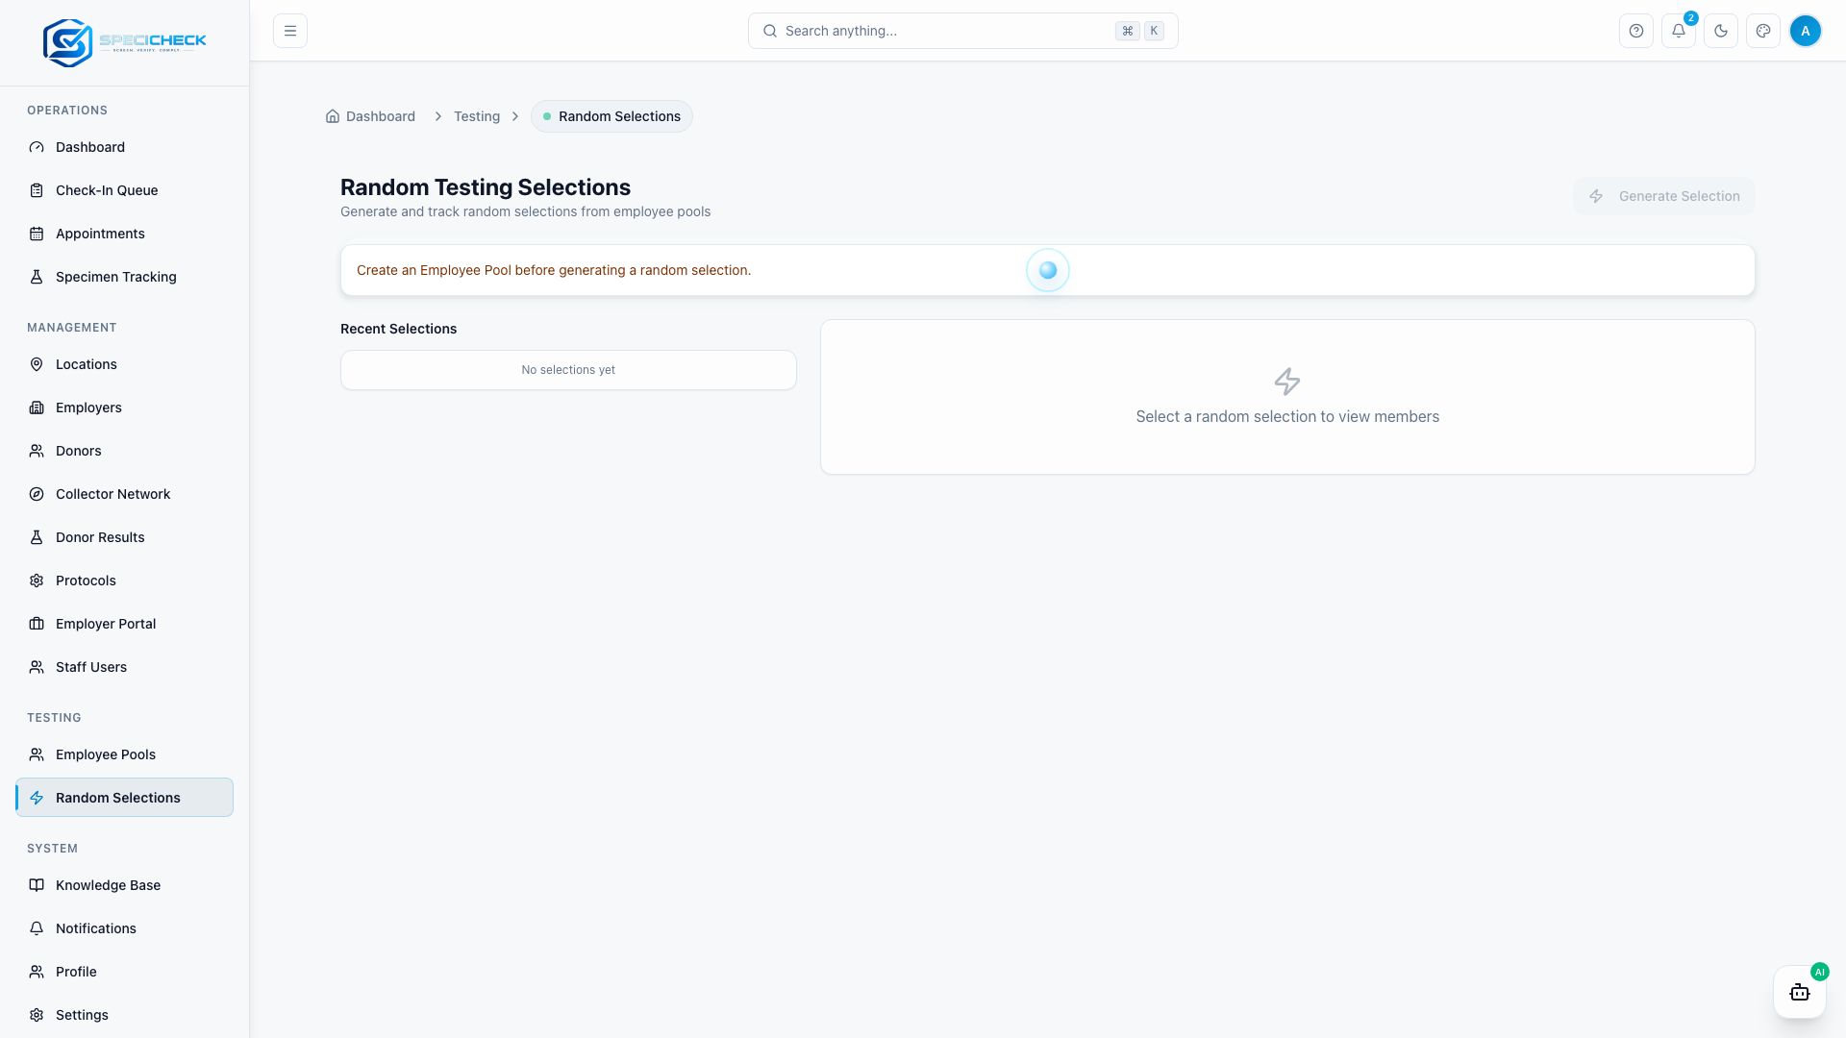Viewport: 1846px width, 1038px height.
Task: Click the lightning bolt in members panel
Action: pyautogui.click(x=1287, y=382)
